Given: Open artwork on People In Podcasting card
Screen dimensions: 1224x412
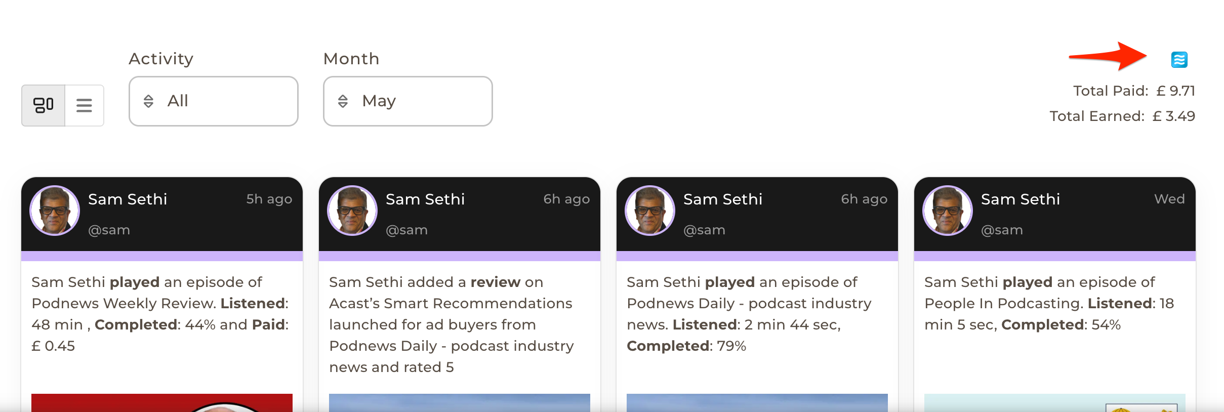Looking at the screenshot, I should (x=1055, y=403).
